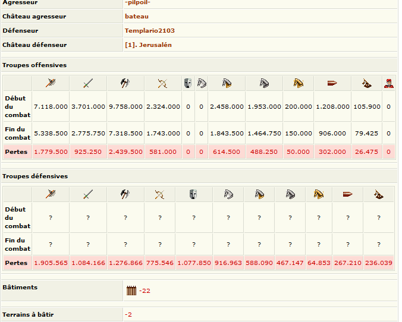
Task: Select the end-of-combat value 1.743.000
Action: coord(163,133)
